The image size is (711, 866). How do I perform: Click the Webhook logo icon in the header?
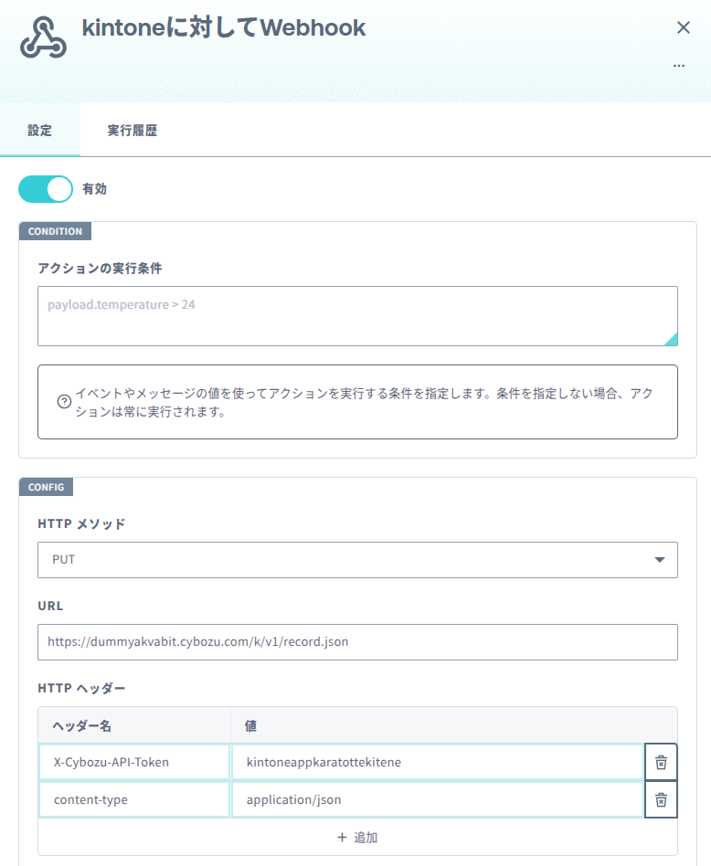click(43, 37)
